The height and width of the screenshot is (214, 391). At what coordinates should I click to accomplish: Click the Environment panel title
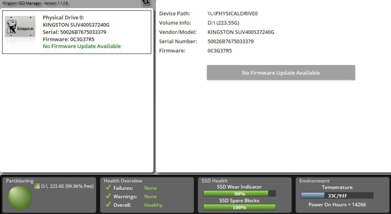pyautogui.click(x=314, y=181)
